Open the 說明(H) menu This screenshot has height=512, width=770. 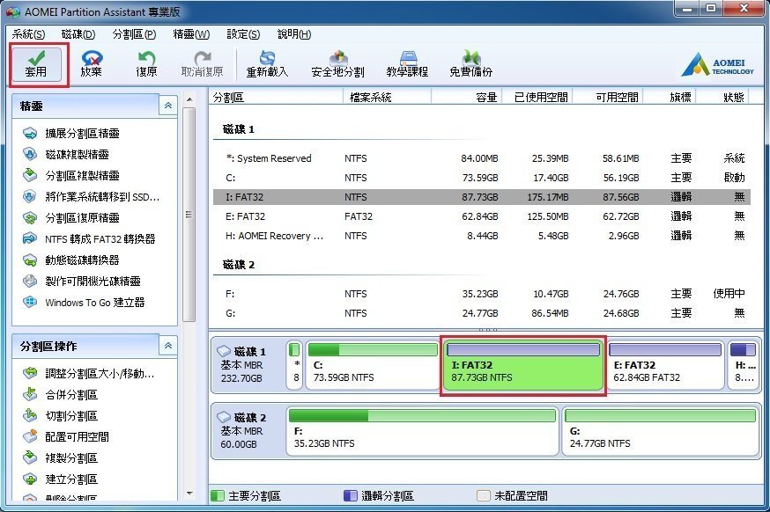coord(294,34)
